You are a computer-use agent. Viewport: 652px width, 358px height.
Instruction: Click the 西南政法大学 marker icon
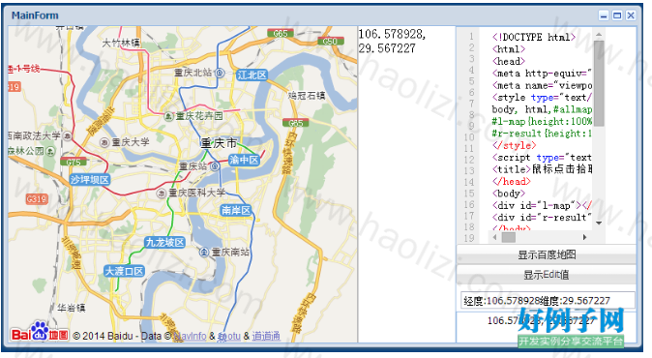[x=68, y=135]
